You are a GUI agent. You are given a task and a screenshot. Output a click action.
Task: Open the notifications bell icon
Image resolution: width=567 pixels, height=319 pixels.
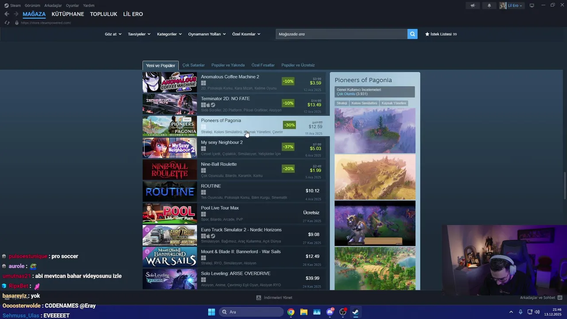[489, 5]
